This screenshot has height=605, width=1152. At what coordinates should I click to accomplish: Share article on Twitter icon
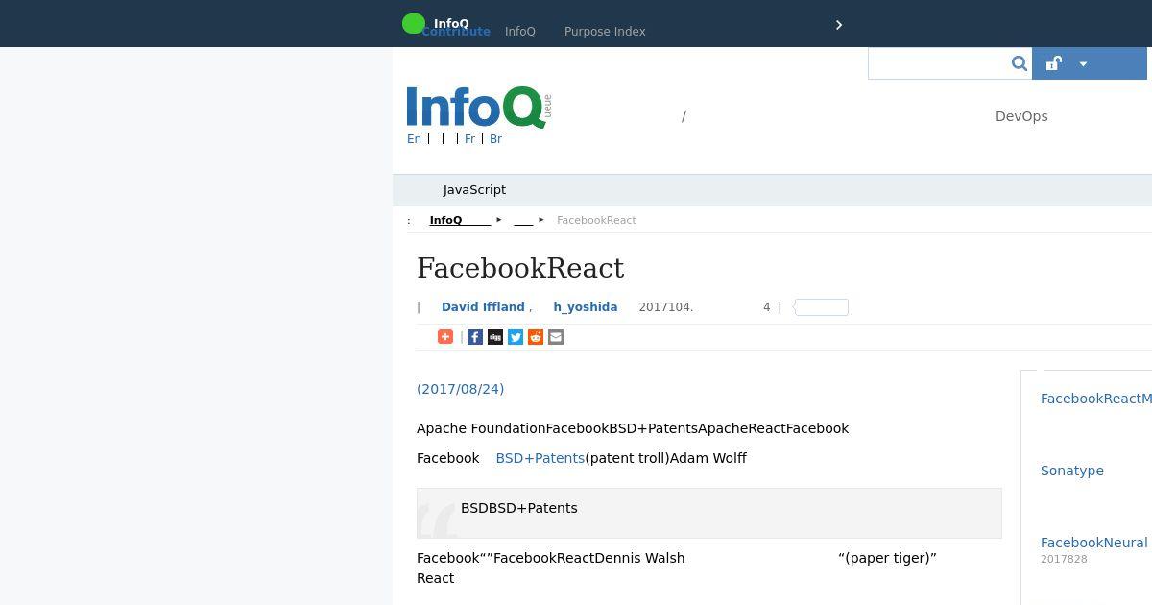pos(516,337)
